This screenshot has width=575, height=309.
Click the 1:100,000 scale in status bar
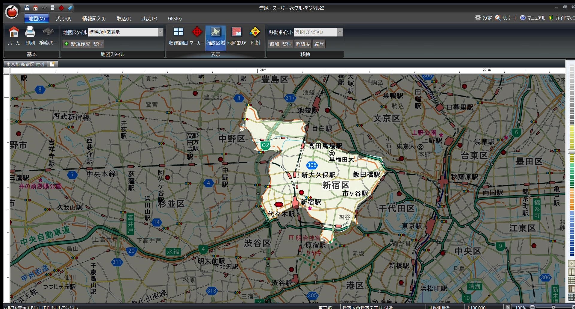[476, 307]
